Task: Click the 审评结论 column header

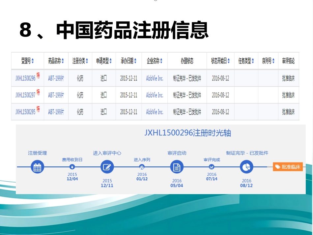Action: tap(288, 61)
